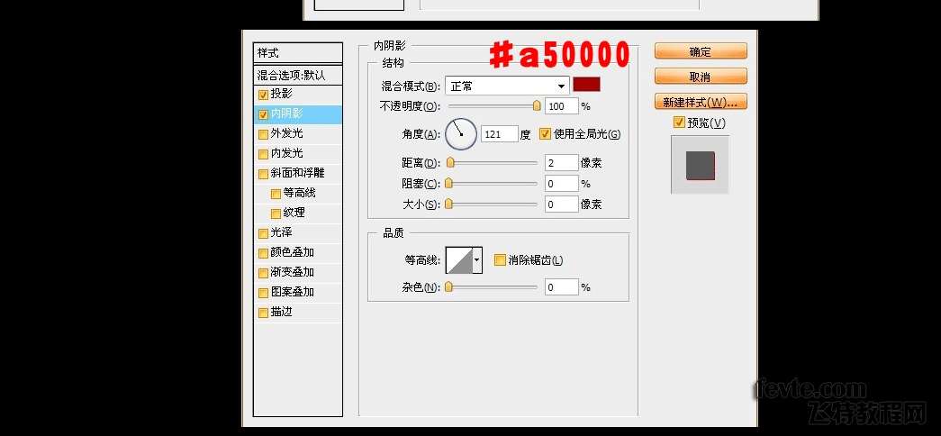Screen dimensions: 941x436
Task: Click the 距离 distance slider handle
Action: pyautogui.click(x=450, y=163)
